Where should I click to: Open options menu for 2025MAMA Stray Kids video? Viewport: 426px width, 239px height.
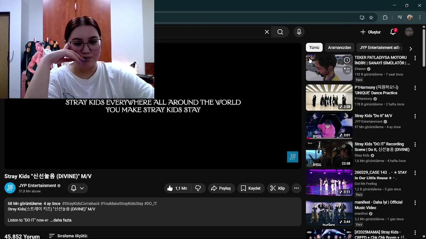415,232
